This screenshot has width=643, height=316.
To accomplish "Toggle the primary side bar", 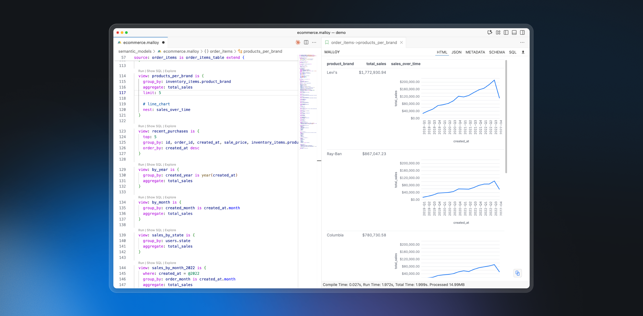I will coord(506,32).
